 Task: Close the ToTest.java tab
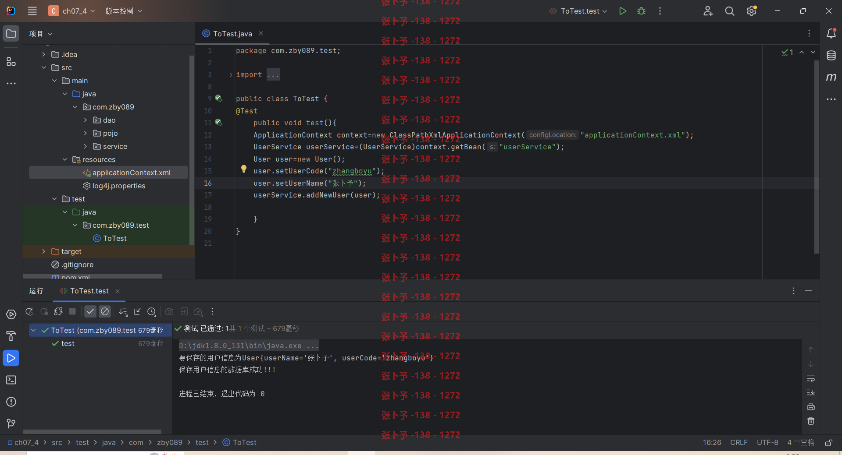coord(261,33)
